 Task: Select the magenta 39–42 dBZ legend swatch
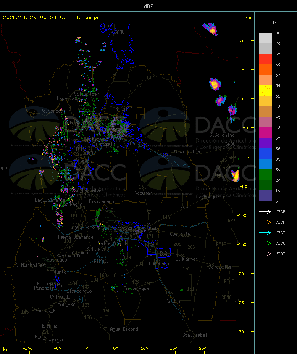(265, 133)
